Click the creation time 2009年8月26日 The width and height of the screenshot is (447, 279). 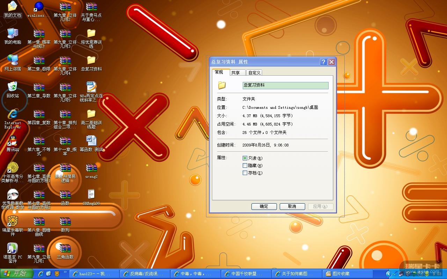(x=266, y=145)
